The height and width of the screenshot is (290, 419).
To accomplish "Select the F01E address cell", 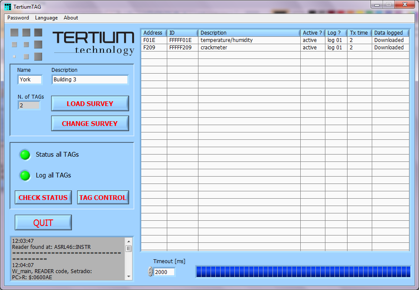I will click(154, 40).
